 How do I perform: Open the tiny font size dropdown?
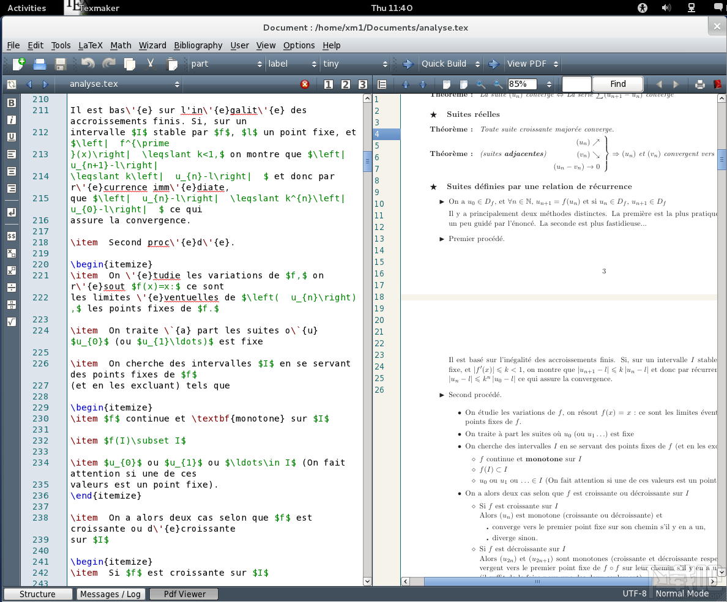tap(354, 64)
